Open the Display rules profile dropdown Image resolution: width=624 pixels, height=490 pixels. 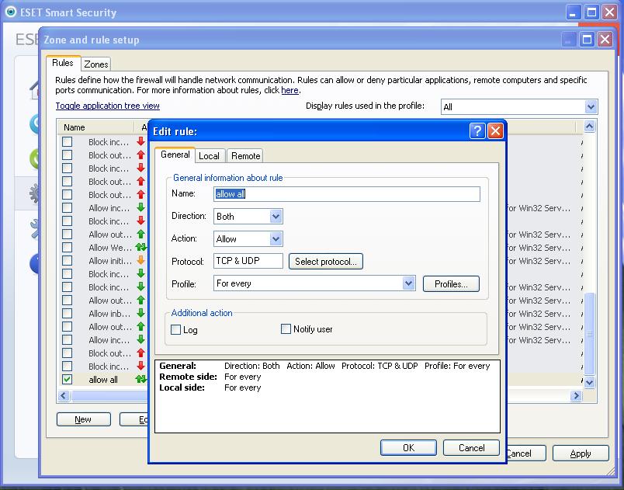[x=591, y=106]
